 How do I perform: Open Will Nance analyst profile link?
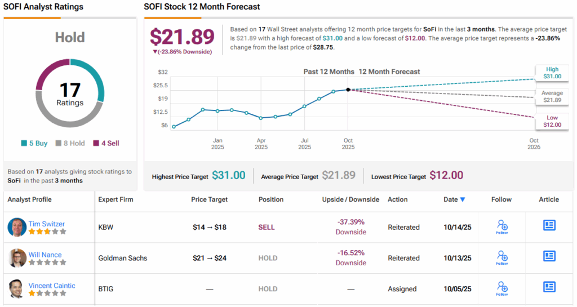click(x=45, y=255)
